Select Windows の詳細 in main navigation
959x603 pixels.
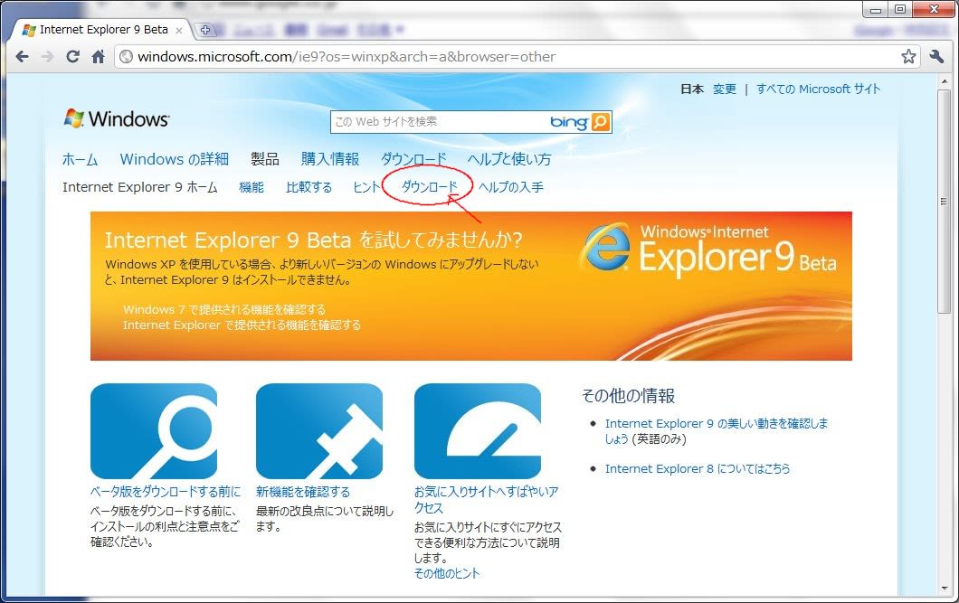pos(174,159)
